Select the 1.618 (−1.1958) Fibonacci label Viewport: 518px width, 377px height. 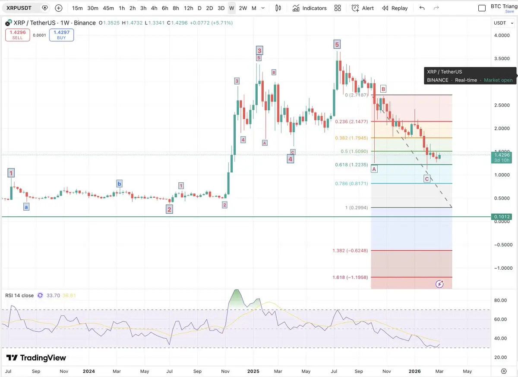click(350, 277)
